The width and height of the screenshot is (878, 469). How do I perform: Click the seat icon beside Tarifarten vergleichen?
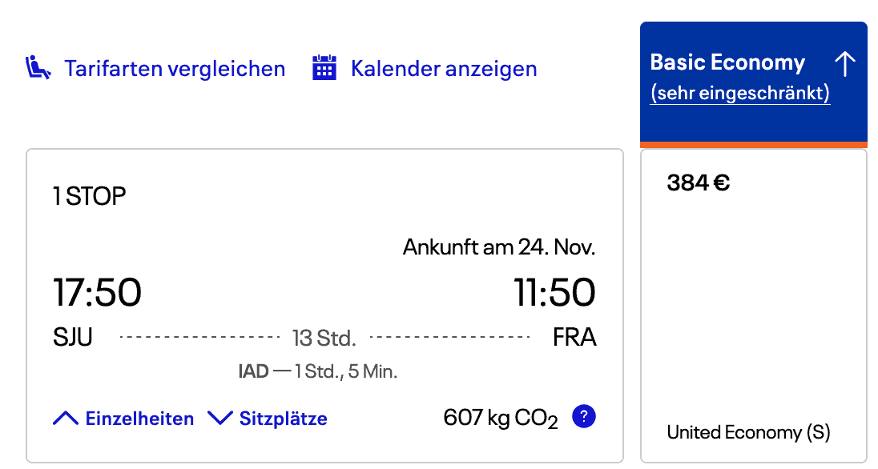(x=38, y=68)
